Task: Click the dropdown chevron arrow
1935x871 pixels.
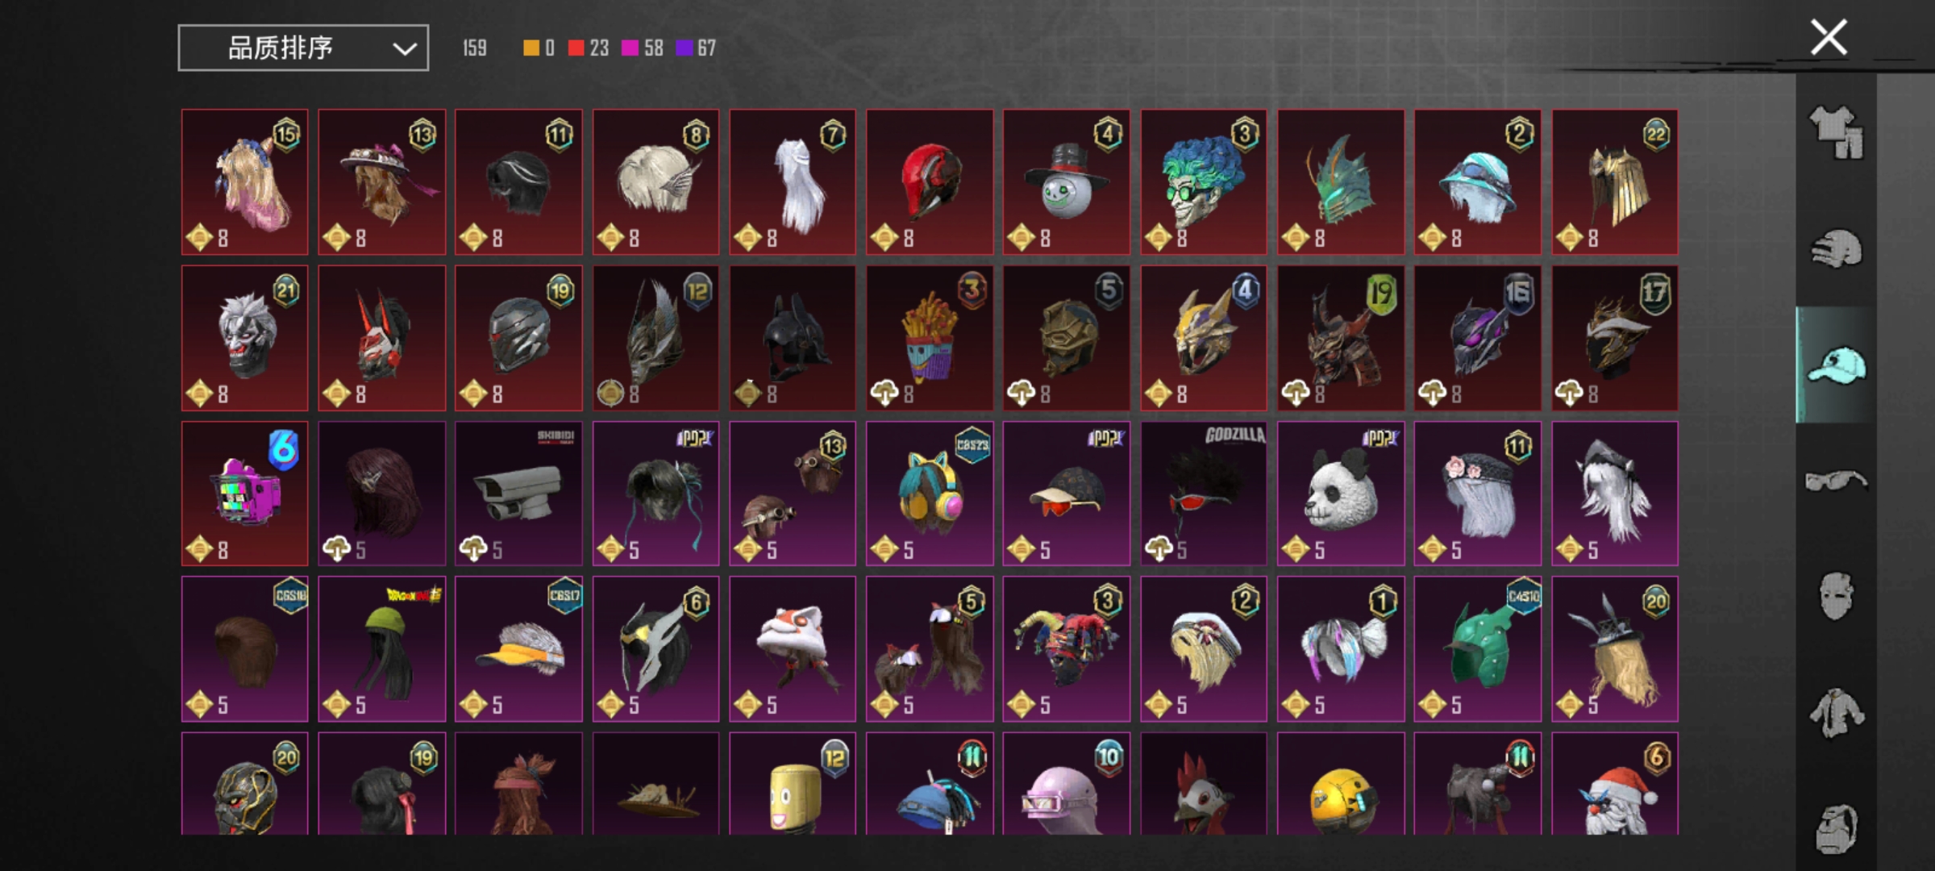Action: (x=404, y=49)
